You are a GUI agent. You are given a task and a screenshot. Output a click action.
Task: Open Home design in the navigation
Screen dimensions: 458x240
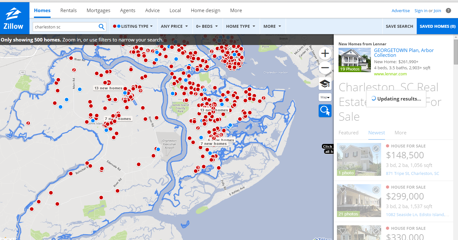(x=206, y=11)
